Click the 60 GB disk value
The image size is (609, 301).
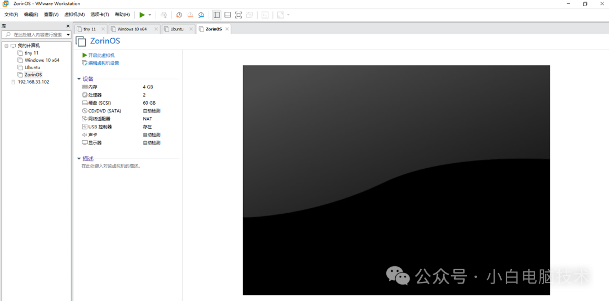click(x=149, y=103)
